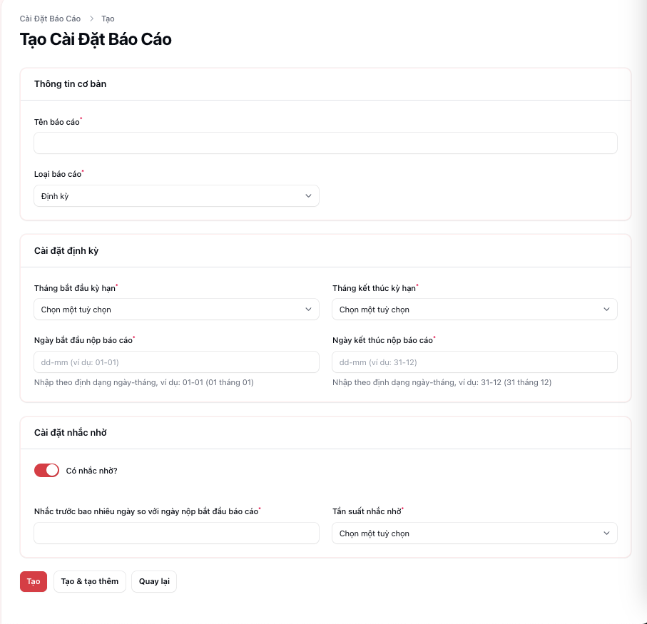Click chevron arrow of Tháng kết thúc kỳ hạn
Viewport: 647px width, 624px height.
(x=606, y=310)
